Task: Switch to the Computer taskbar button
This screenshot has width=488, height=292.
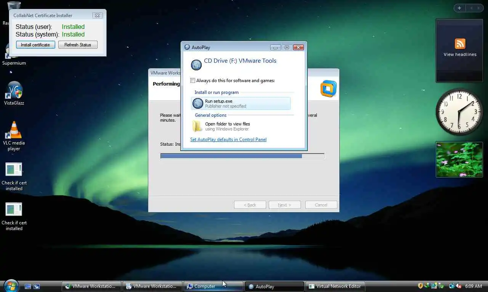Action: [x=213, y=286]
